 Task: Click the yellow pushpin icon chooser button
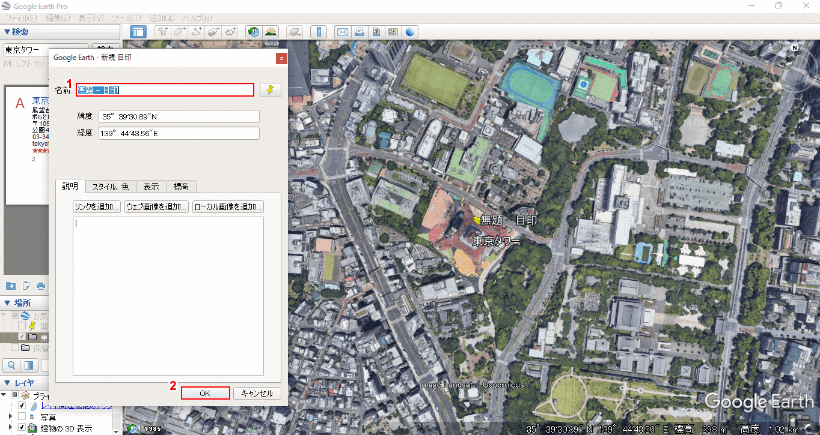(x=271, y=90)
